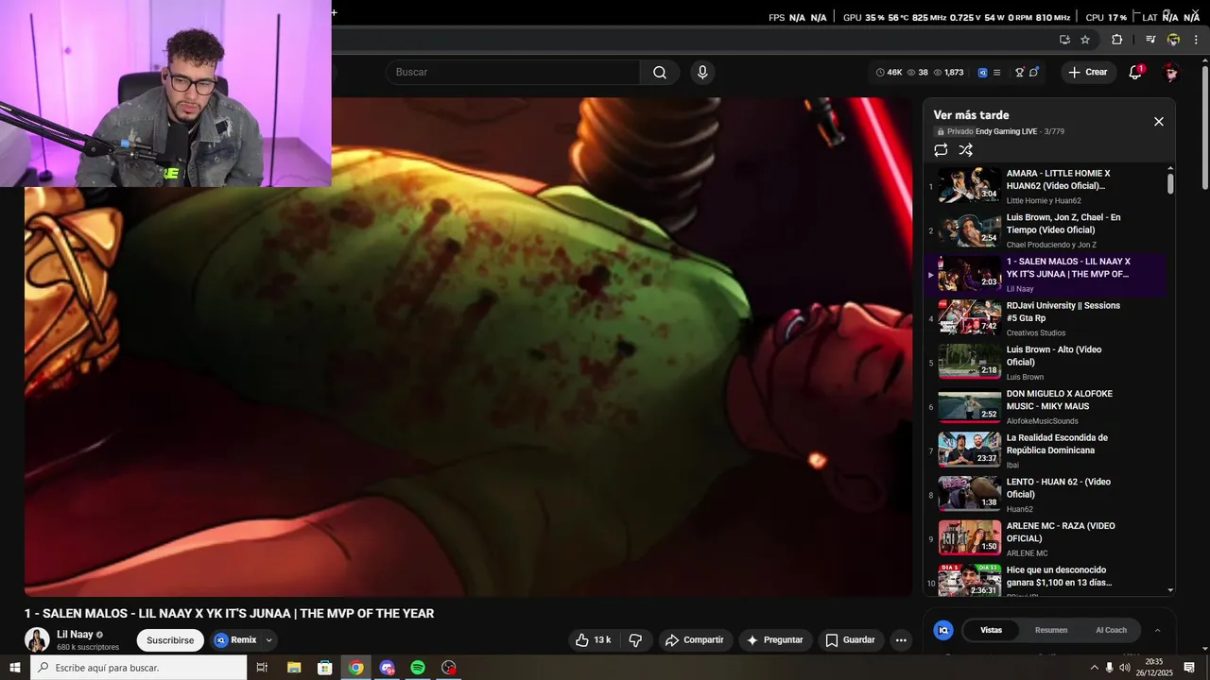Click the Preguntar button
This screenshot has height=680, width=1210.
775,640
